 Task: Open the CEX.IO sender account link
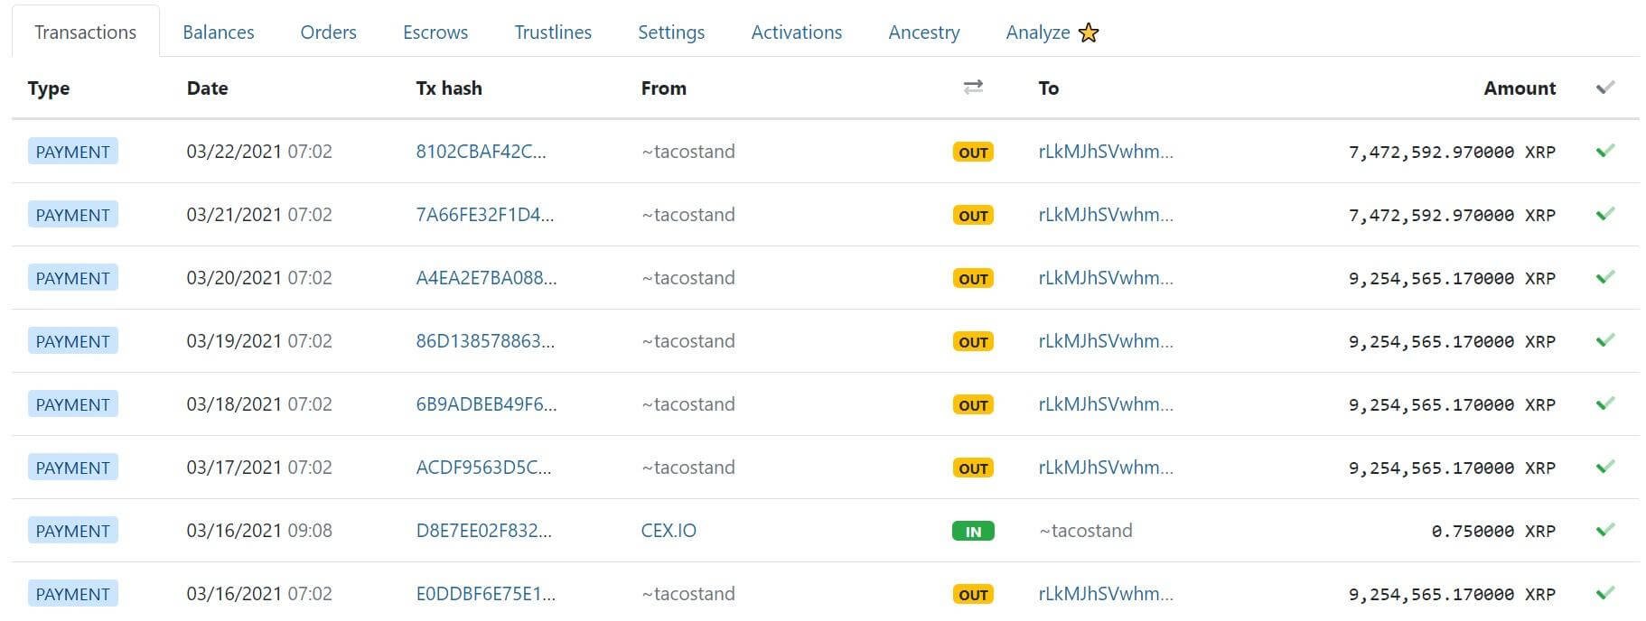coord(669,531)
